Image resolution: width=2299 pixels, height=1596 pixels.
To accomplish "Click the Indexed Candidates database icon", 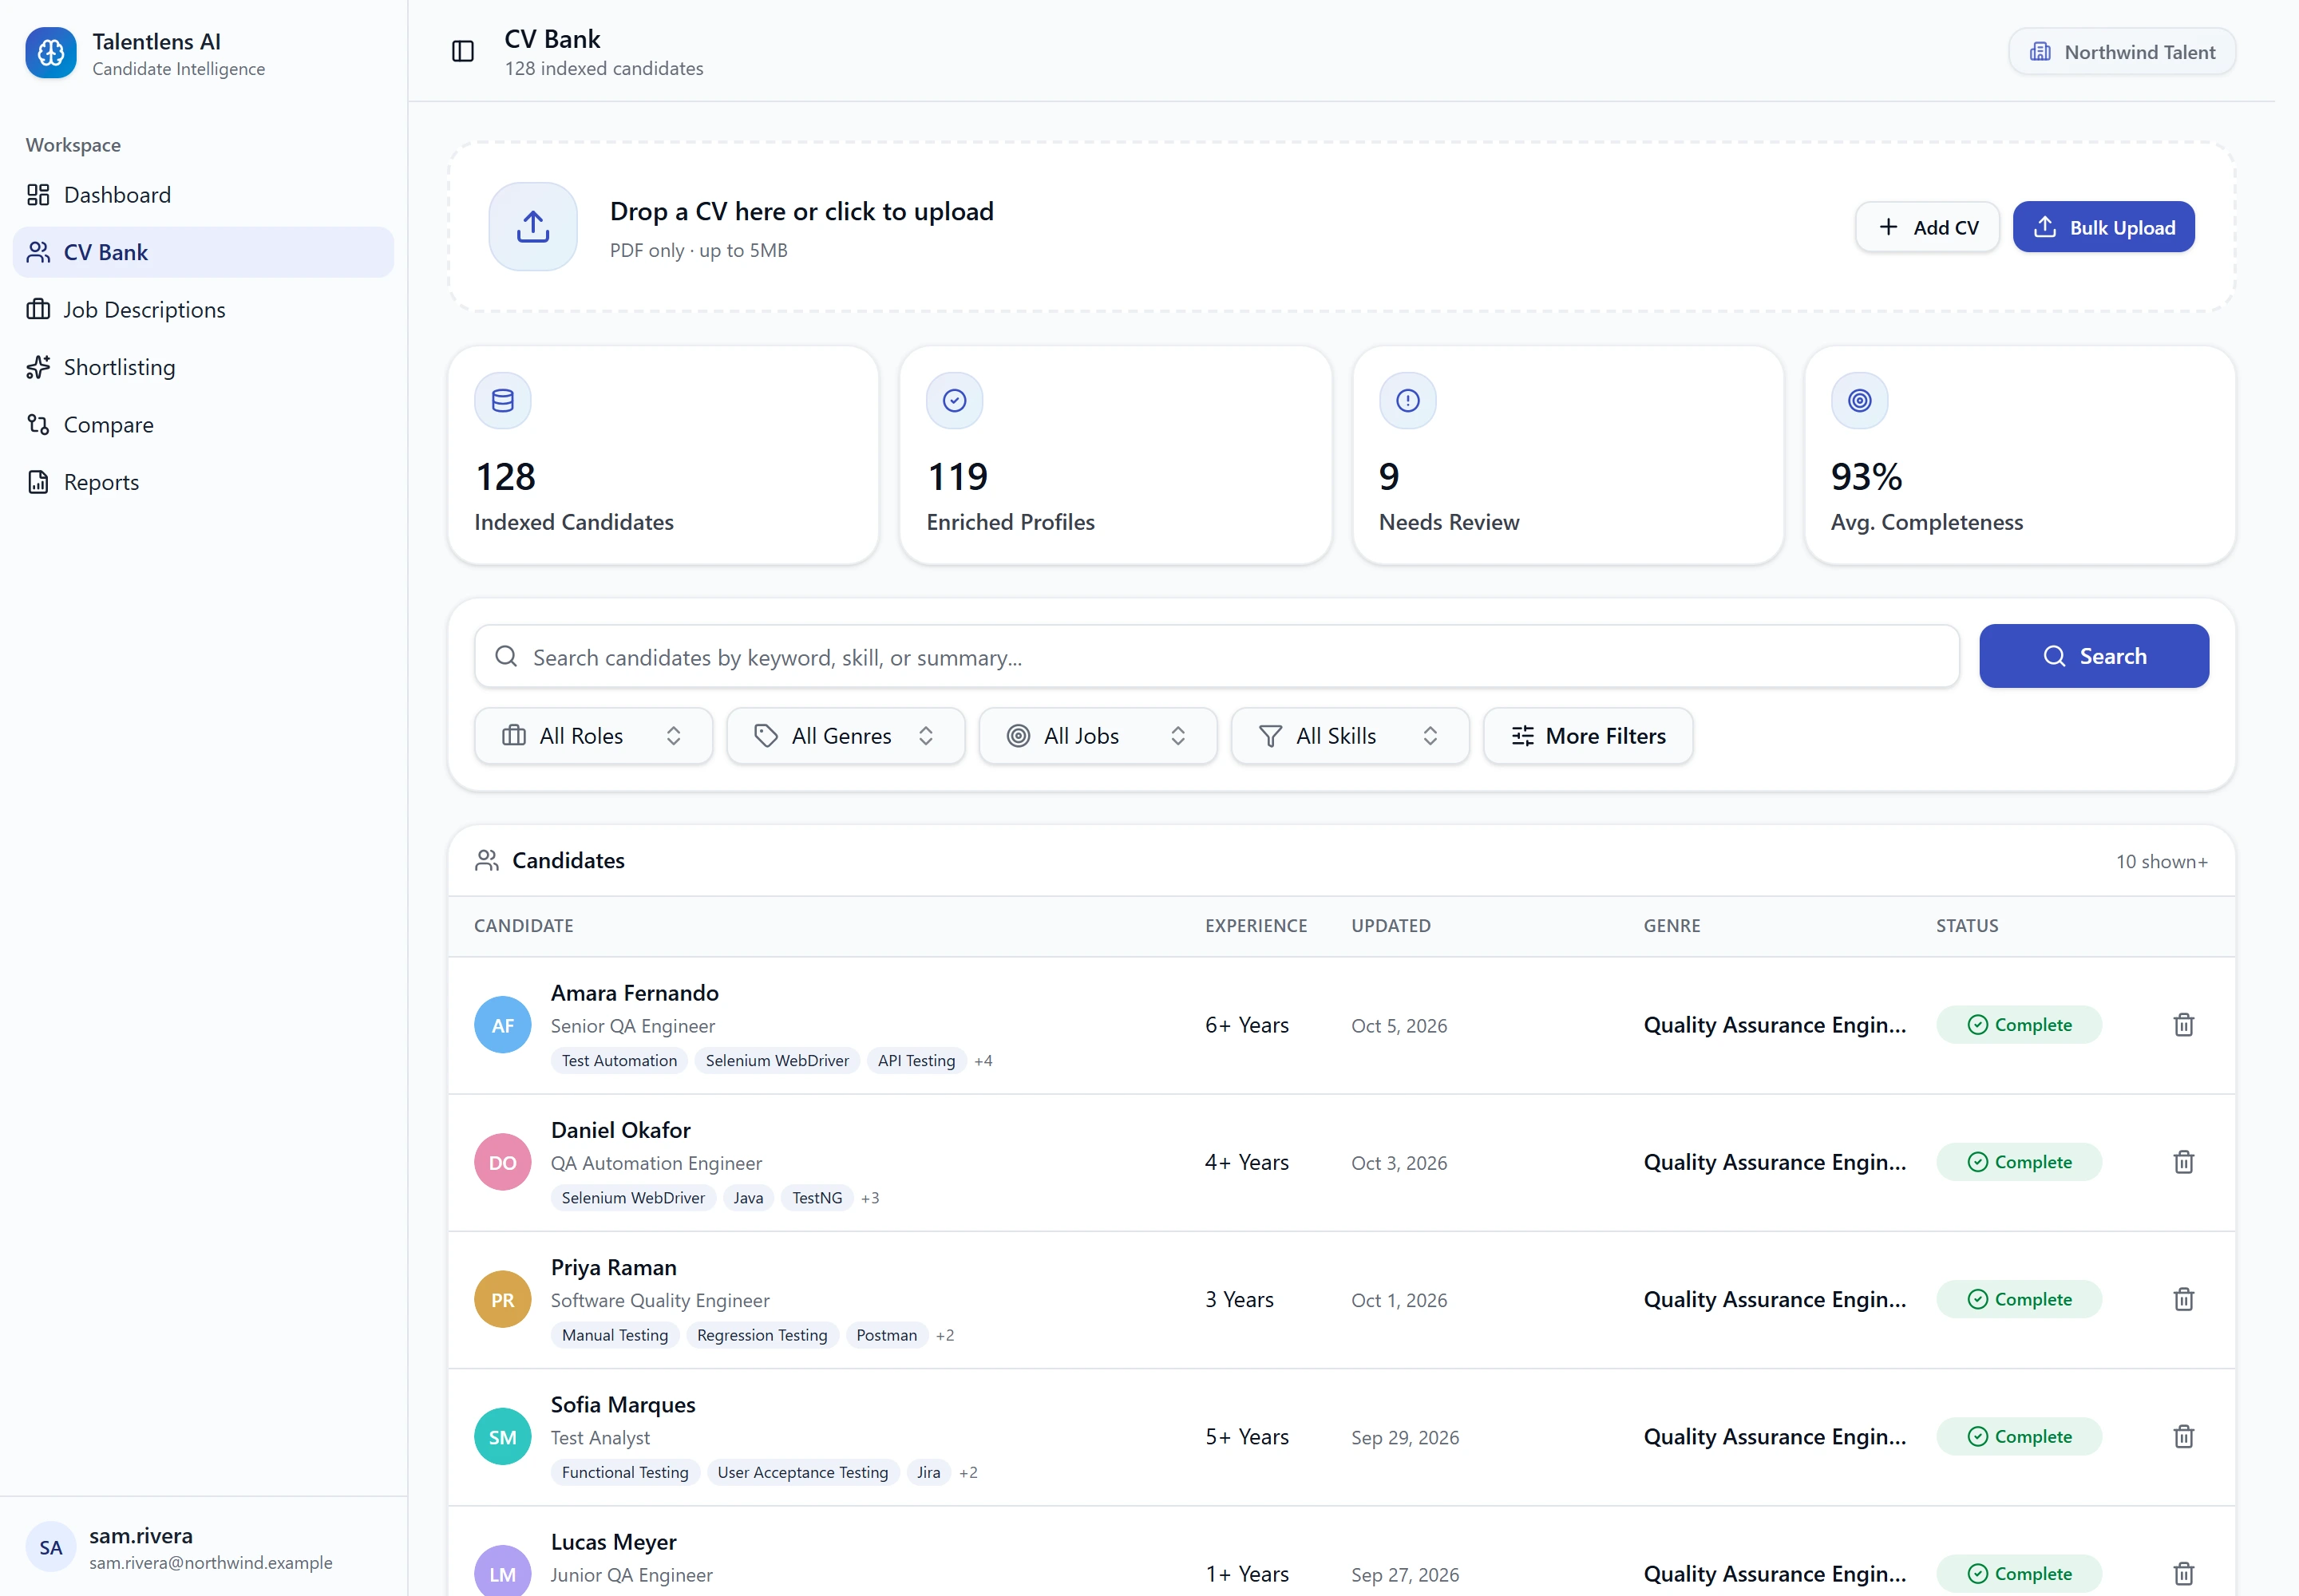I will click(503, 401).
